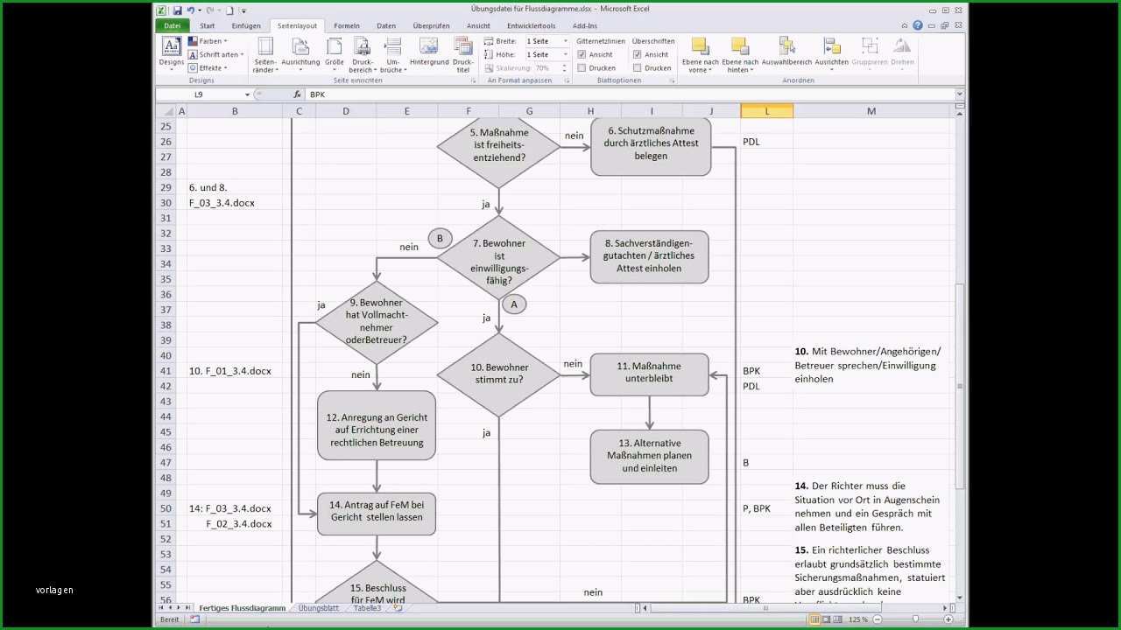The height and width of the screenshot is (630, 1121).
Task: Select Fertiges Flussdiagramm sheet tab
Action: click(243, 607)
